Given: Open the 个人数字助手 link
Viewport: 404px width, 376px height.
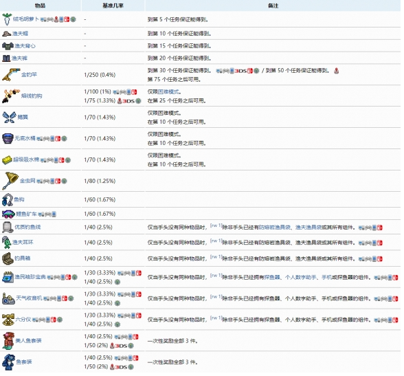Looking at the screenshot, I should tap(300, 277).
